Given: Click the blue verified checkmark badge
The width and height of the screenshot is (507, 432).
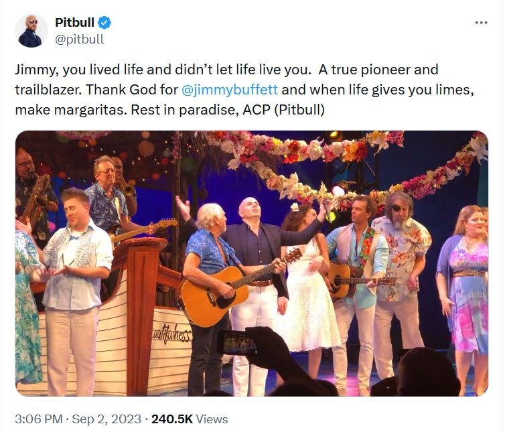Looking at the screenshot, I should [104, 23].
